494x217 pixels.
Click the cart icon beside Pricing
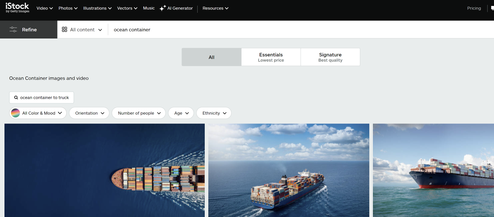492,9
